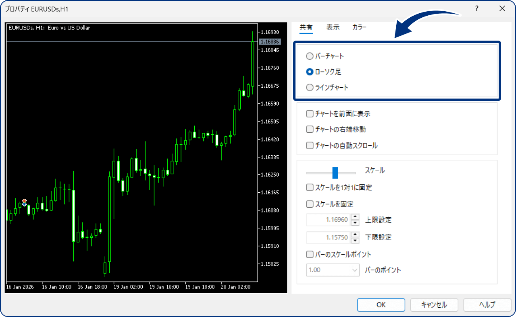Decrease the 下限設定 value with down arrow
Viewport: 516px width, 317px height.
click(355, 240)
